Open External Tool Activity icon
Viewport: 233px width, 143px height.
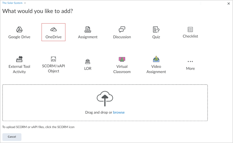(19, 59)
